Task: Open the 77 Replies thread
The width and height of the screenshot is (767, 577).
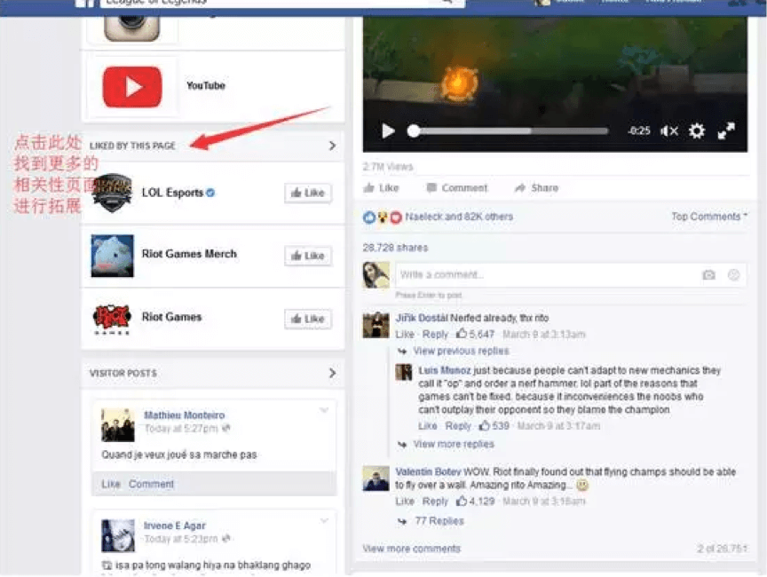Action: [x=439, y=521]
